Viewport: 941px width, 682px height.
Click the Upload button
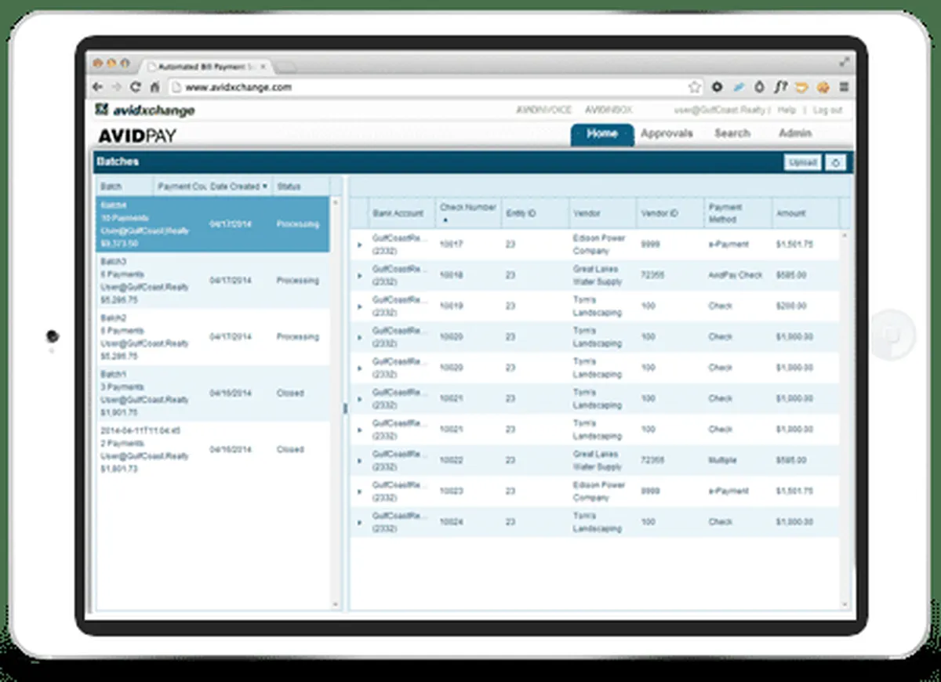click(x=802, y=163)
